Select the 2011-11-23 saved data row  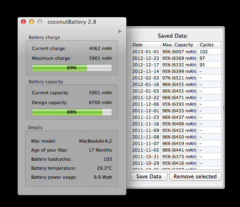pos(176,117)
